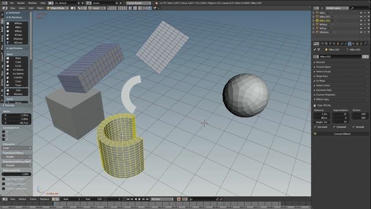371x209 pixels.
Task: Select WBox.002 in the outliner
Action: (325, 21)
